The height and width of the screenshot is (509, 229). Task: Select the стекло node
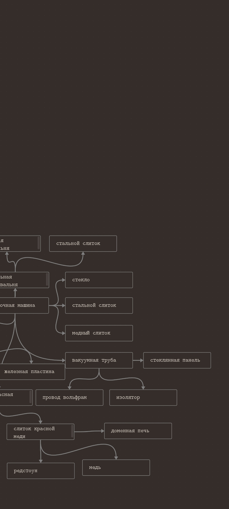click(99, 280)
